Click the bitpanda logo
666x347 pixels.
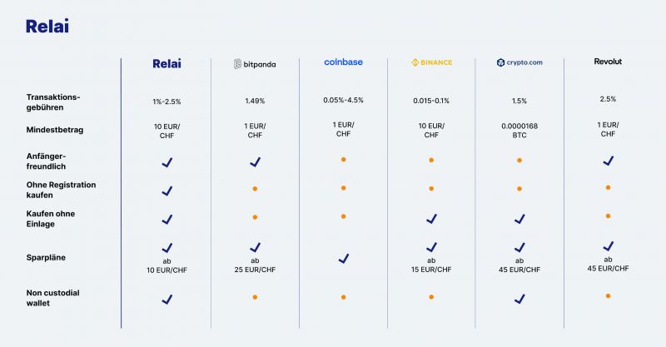pos(255,64)
